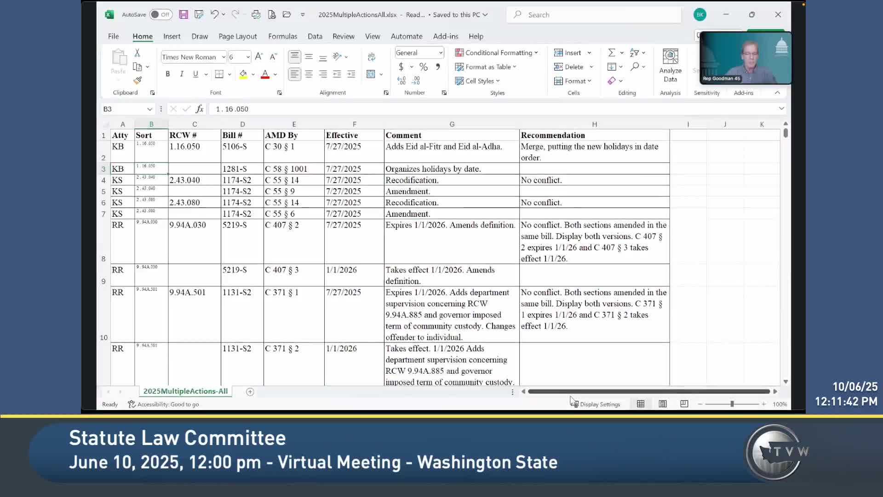Click the Search box in title bar

[593, 15]
